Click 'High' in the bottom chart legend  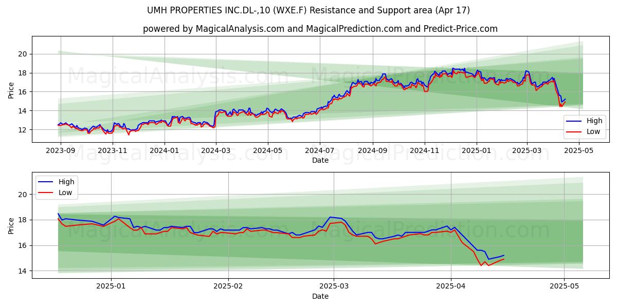[x=66, y=182]
